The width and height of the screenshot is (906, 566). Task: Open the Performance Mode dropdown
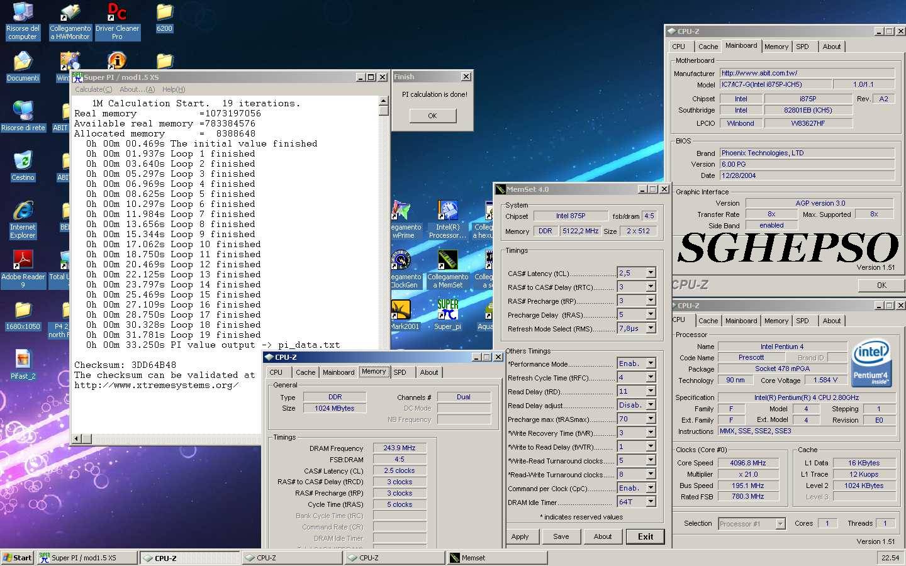pyautogui.click(x=651, y=363)
